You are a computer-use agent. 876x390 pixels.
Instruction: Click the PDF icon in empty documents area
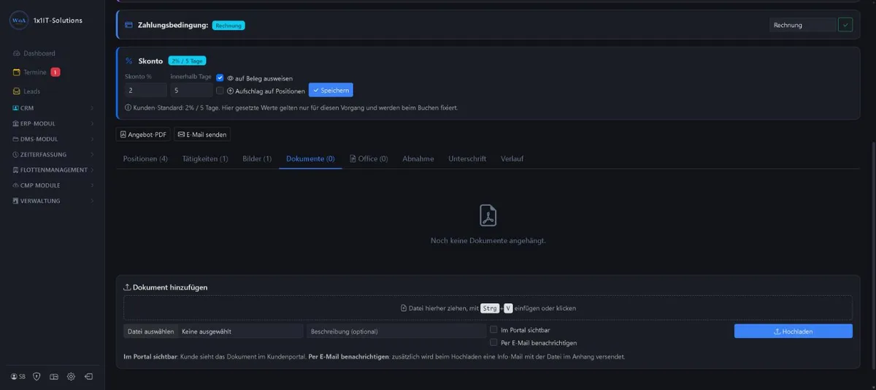[488, 215]
